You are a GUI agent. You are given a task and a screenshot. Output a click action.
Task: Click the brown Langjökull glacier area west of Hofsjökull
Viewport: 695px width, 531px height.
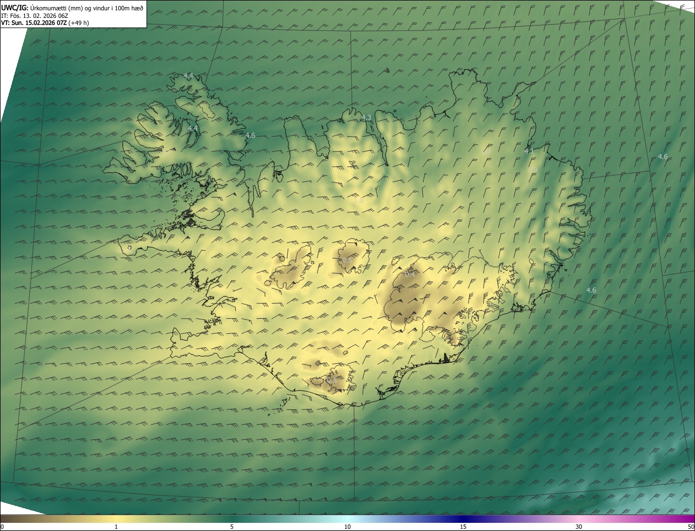[290, 269]
